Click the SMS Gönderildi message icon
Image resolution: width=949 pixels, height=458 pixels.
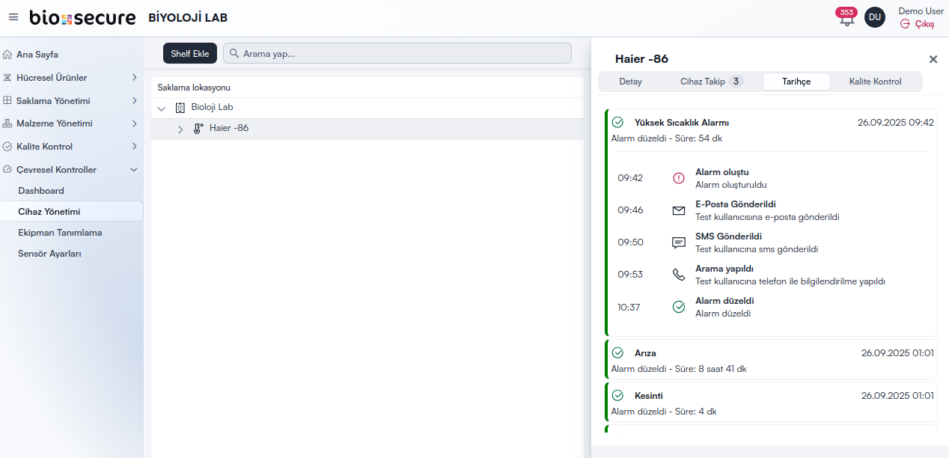[679, 242]
